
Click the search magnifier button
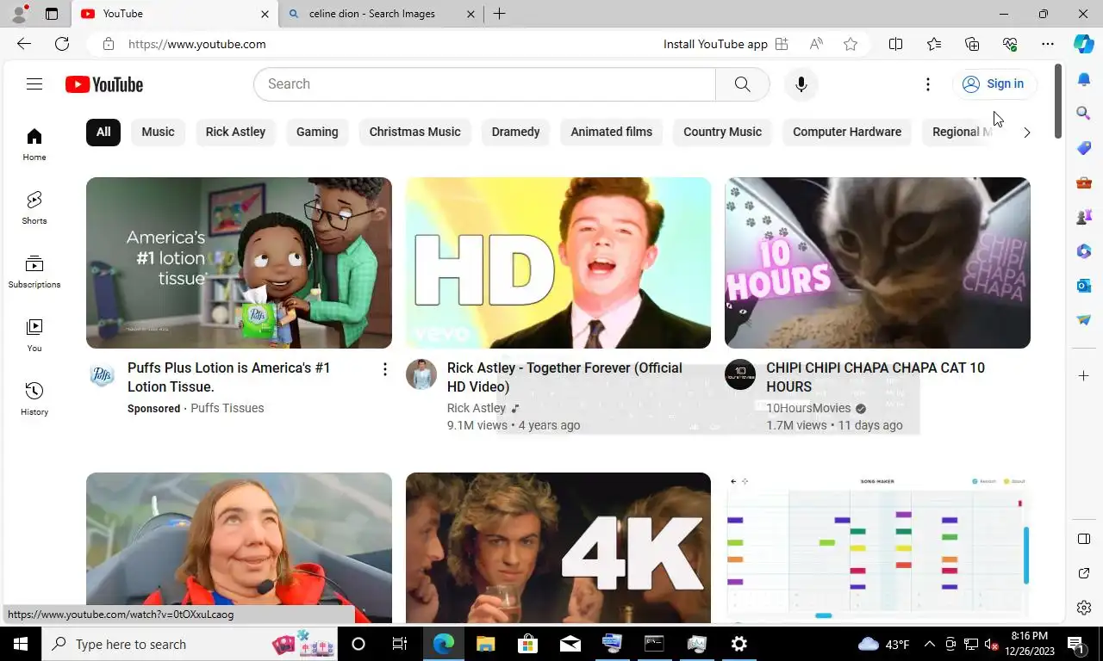point(742,84)
